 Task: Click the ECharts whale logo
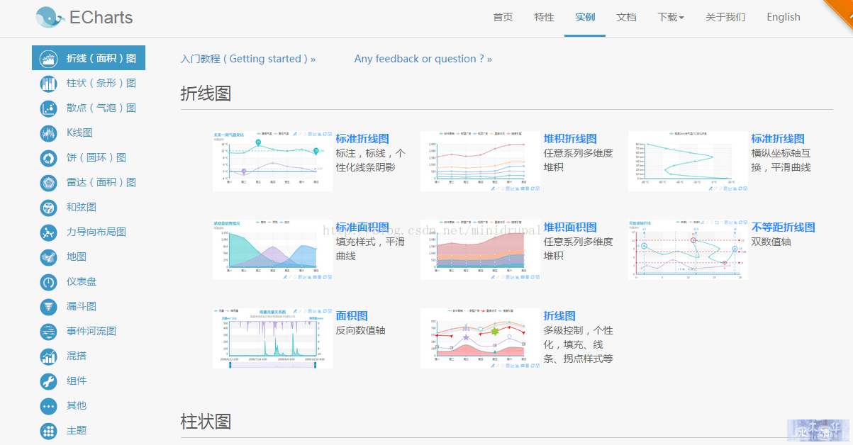point(50,18)
